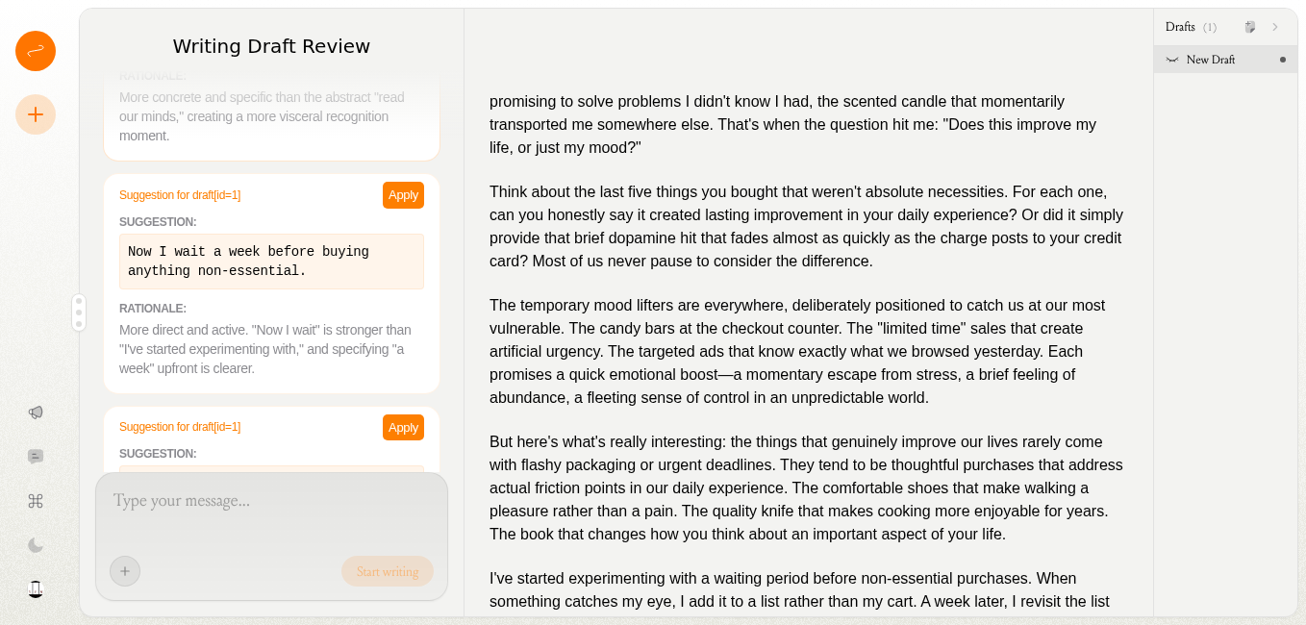Toggle dark mode with the moon icon
This screenshot has height=625, width=1306.
36,545
